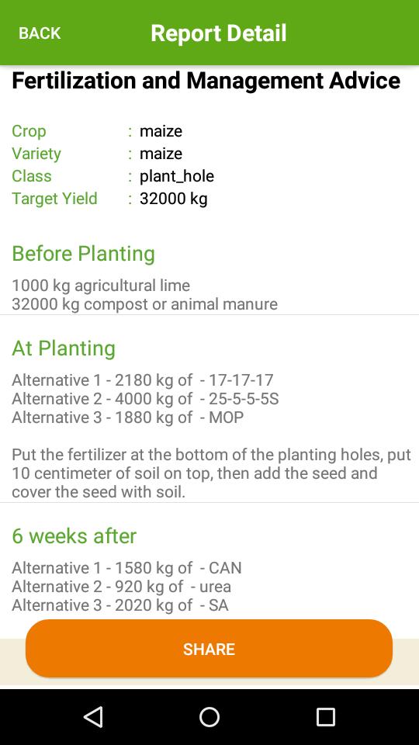Tap Alternative 2 - 920 kg of urea
419x745 pixels.
point(121,587)
